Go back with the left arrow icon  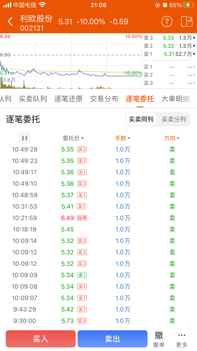(x=10, y=22)
